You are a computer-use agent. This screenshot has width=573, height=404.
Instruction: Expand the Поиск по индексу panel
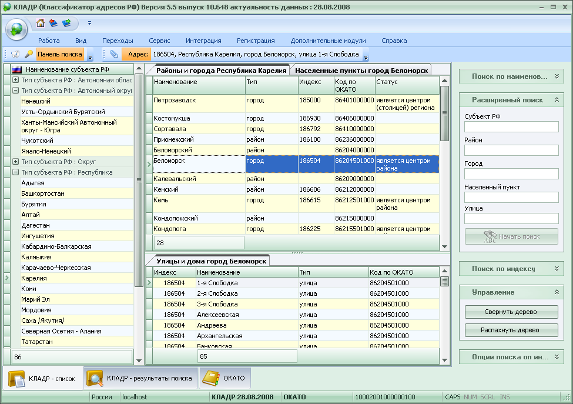511,269
